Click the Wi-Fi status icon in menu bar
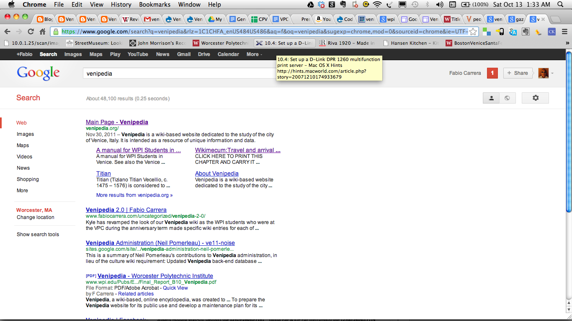Image resolution: width=572 pixels, height=321 pixels. (x=377, y=5)
